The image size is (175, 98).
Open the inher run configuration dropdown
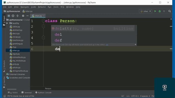(x=145, y=11)
